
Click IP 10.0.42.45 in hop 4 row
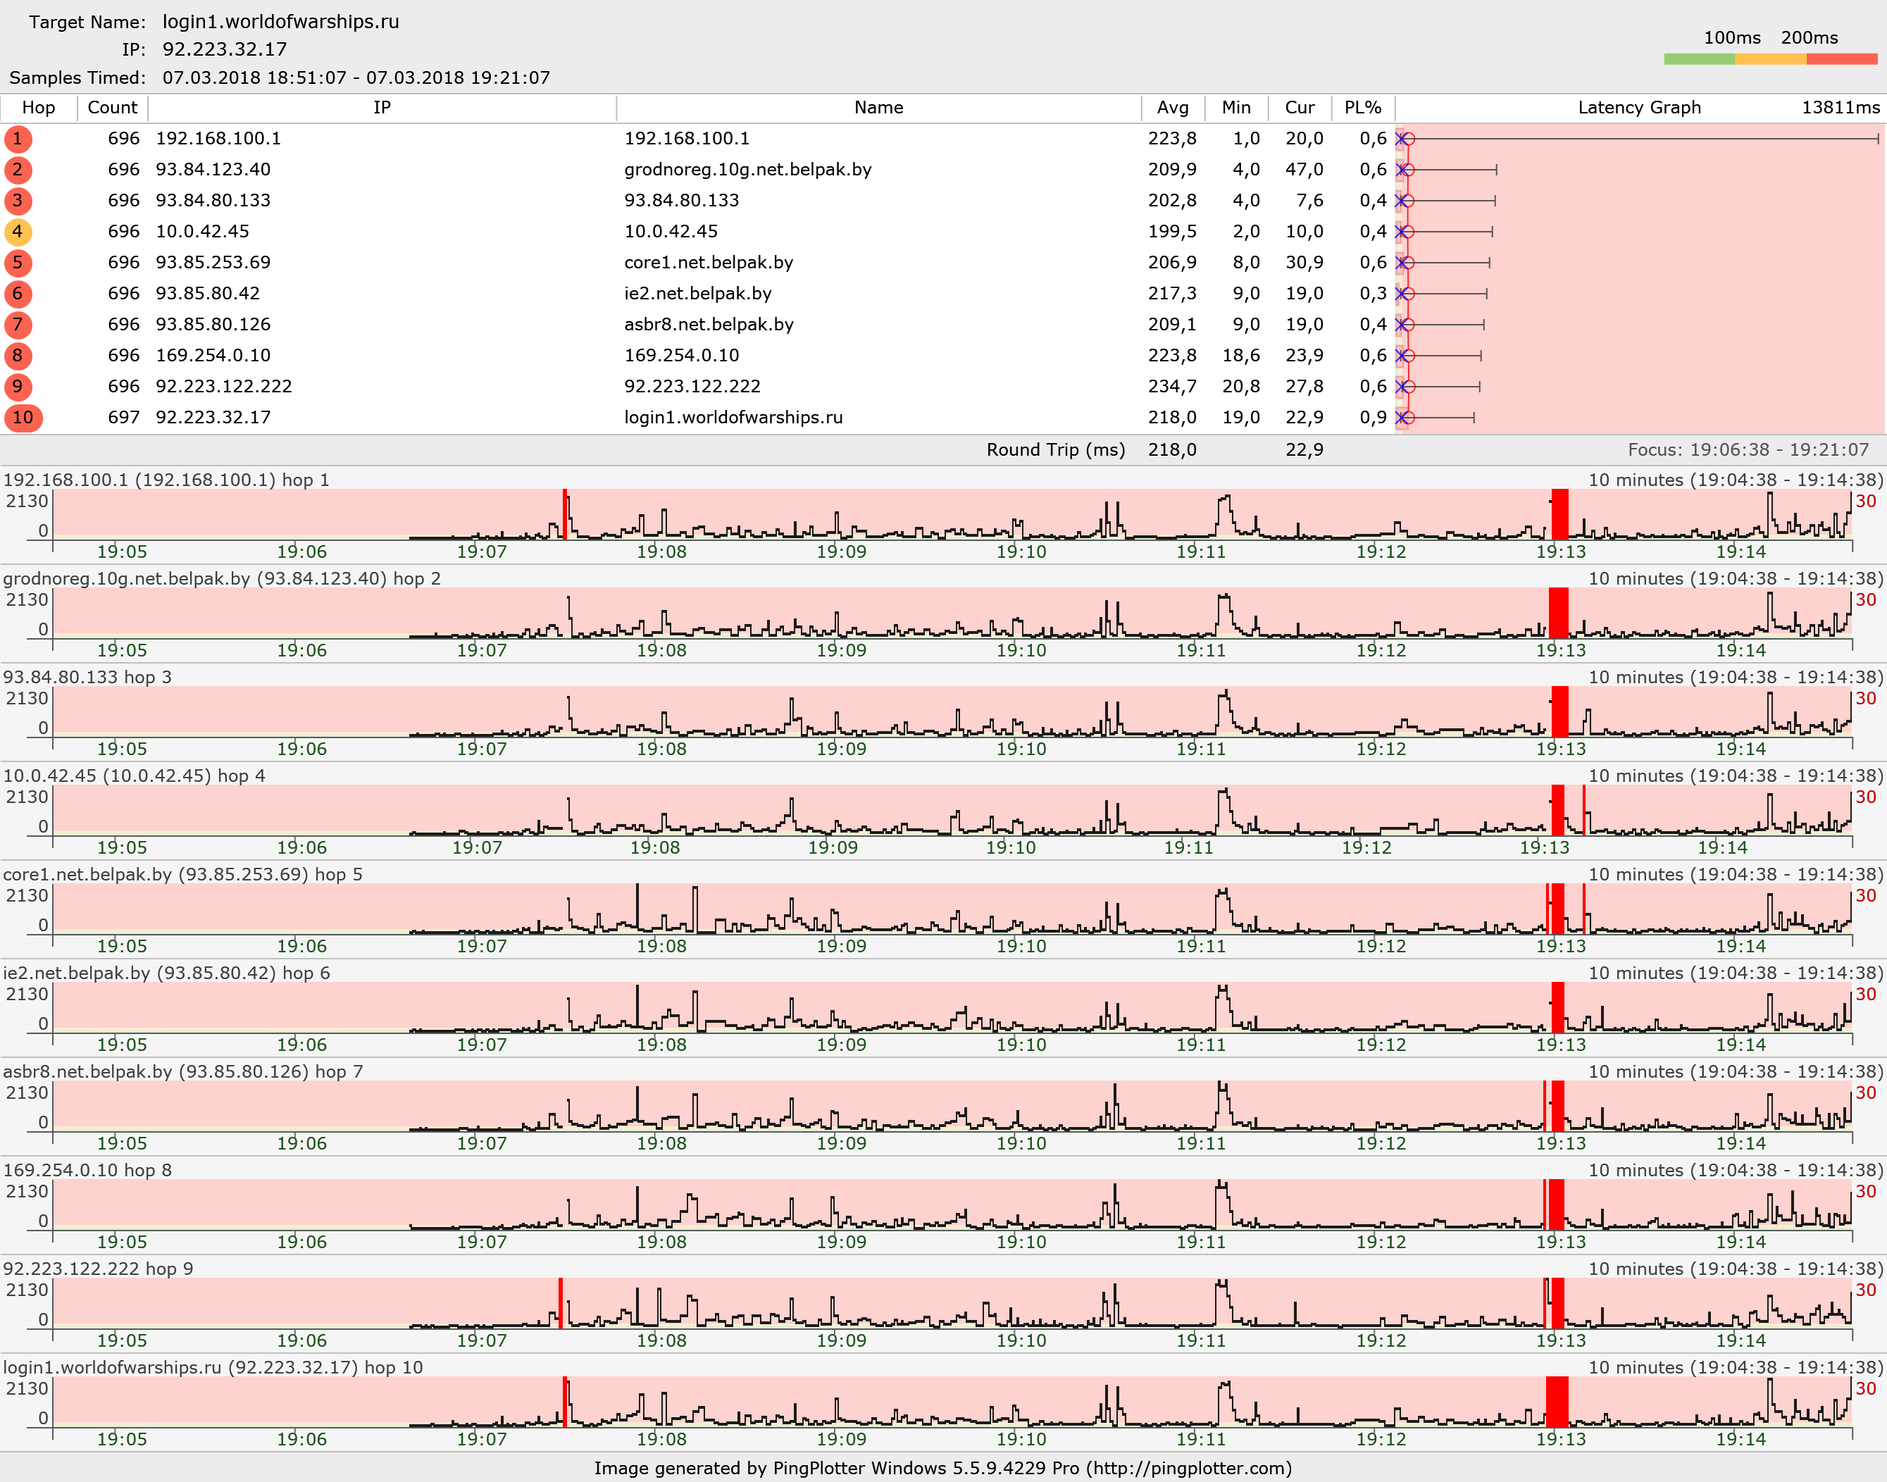[x=202, y=232]
